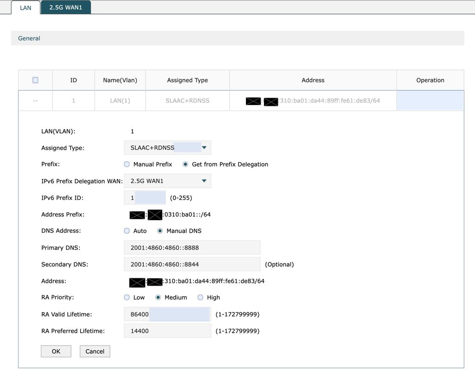Set RA Priority to Low
Viewport: 475px width, 373px height.
tap(127, 297)
